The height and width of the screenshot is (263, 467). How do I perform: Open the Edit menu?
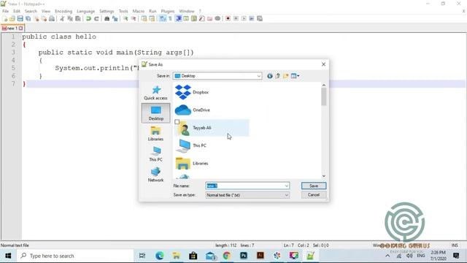coord(17,11)
